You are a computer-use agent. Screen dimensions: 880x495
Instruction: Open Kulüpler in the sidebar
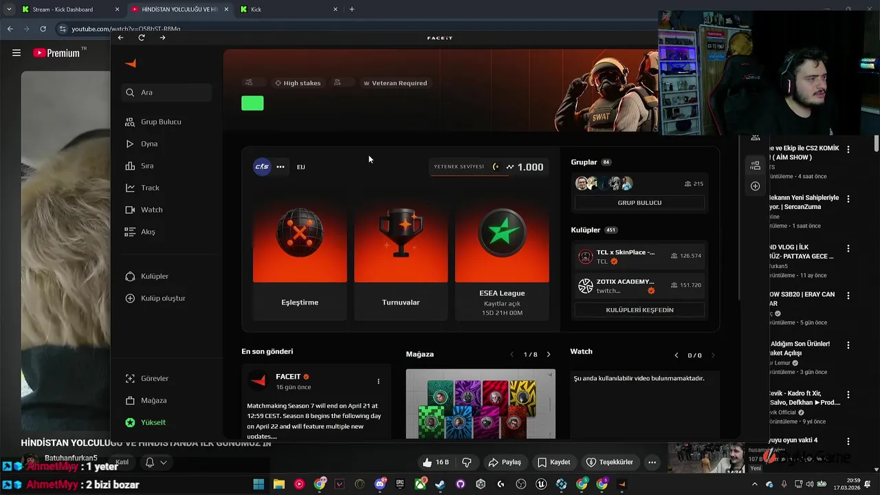(x=146, y=276)
